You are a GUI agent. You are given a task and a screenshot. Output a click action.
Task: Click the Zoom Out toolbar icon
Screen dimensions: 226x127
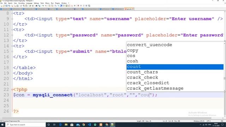(46, 6)
